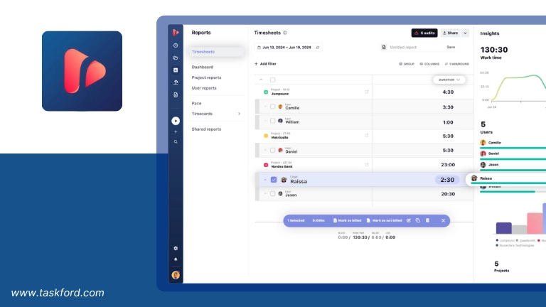The height and width of the screenshot is (307, 546).
Task: Click the yellow Metricsite project color square
Action: (x=266, y=136)
